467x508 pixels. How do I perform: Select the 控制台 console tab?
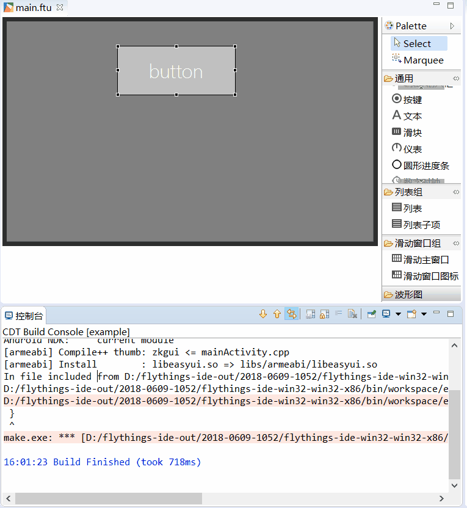coord(24,316)
